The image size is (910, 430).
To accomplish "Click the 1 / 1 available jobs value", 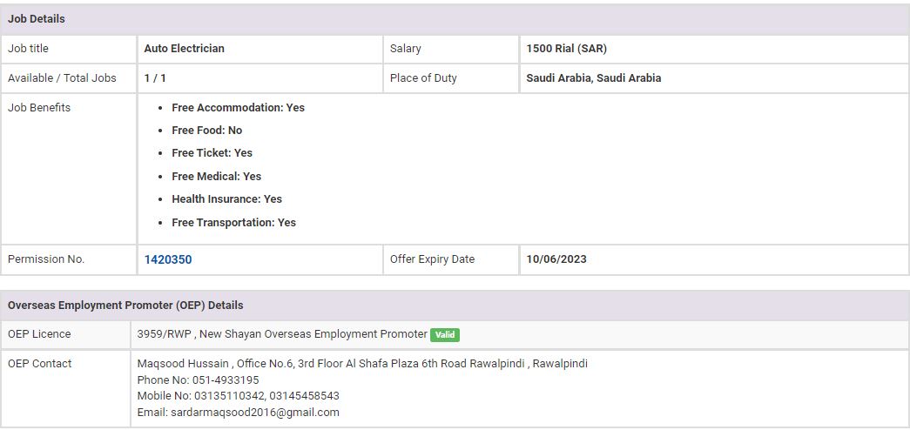I will (155, 78).
